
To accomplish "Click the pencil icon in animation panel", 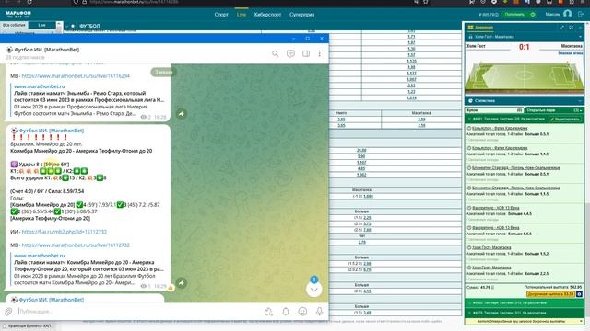I will point(561,27).
